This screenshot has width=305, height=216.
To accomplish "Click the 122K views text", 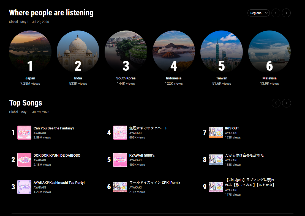I will 174,84.
